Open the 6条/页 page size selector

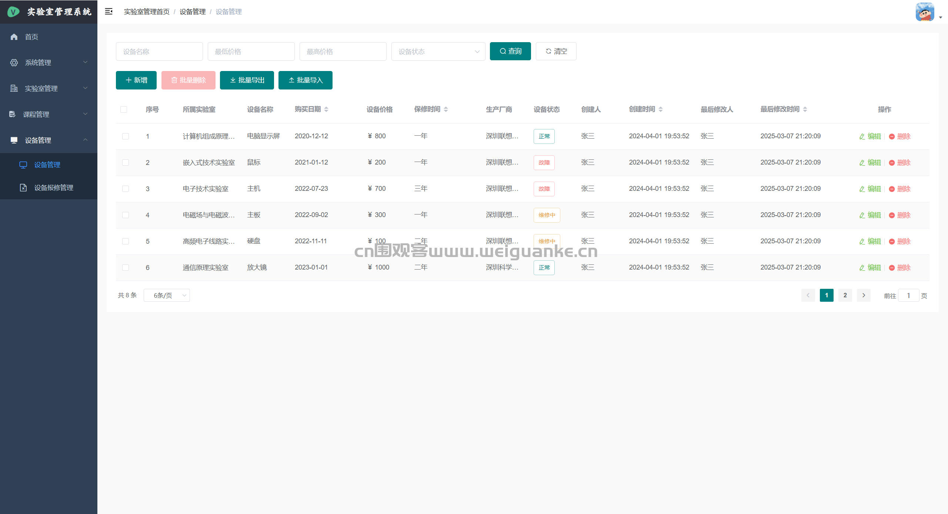(x=167, y=295)
